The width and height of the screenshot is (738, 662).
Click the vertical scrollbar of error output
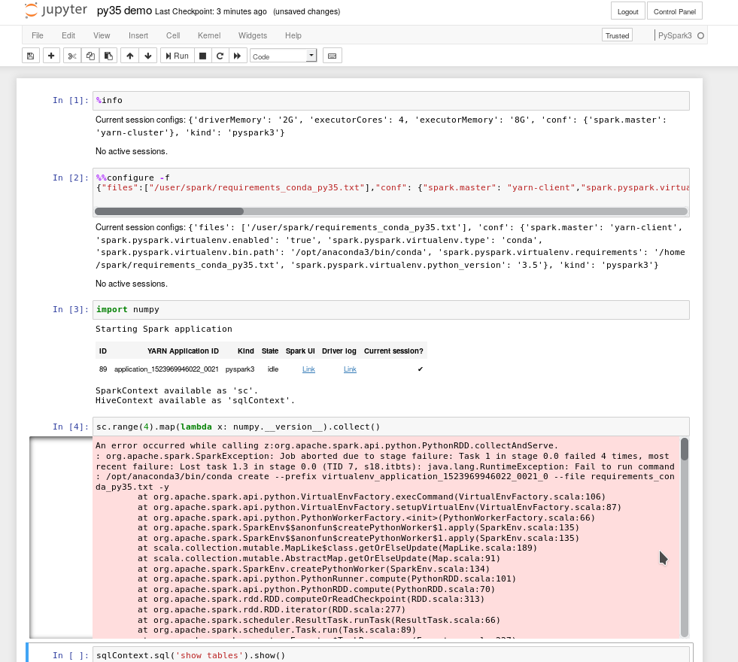pyautogui.click(x=685, y=449)
